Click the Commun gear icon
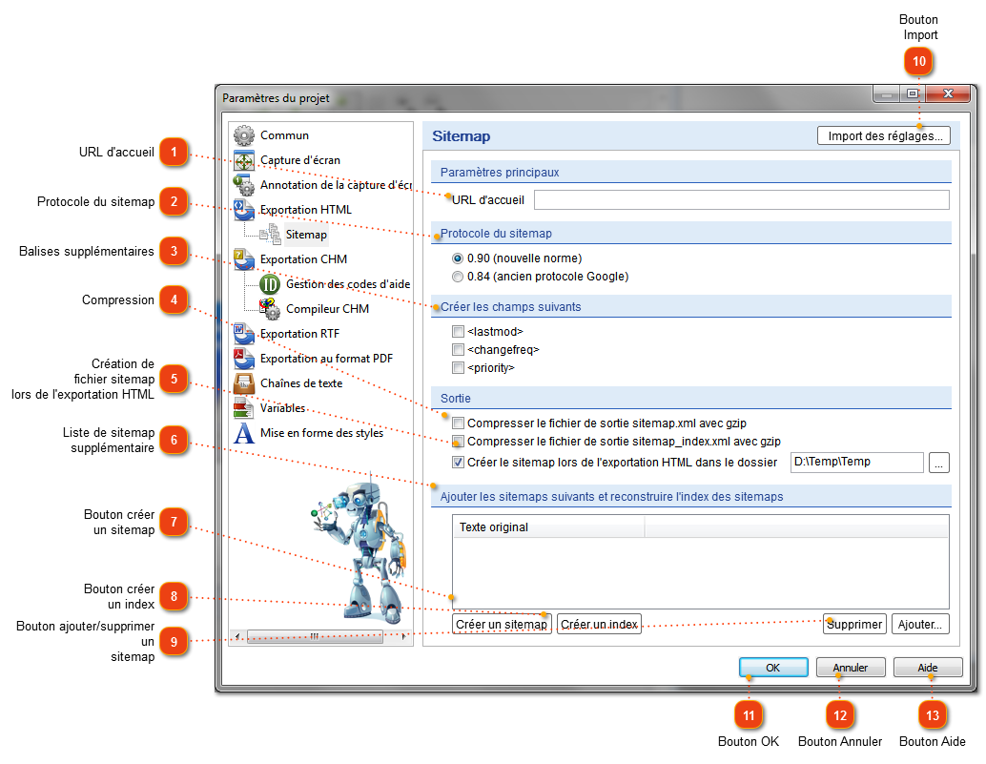Image resolution: width=986 pixels, height=764 pixels. [244, 135]
